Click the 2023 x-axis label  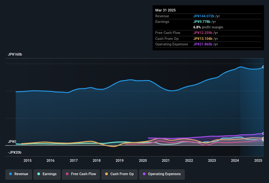point(212,160)
